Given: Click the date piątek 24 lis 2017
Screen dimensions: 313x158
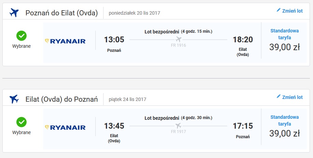Looking at the screenshot, I should 127,99.
